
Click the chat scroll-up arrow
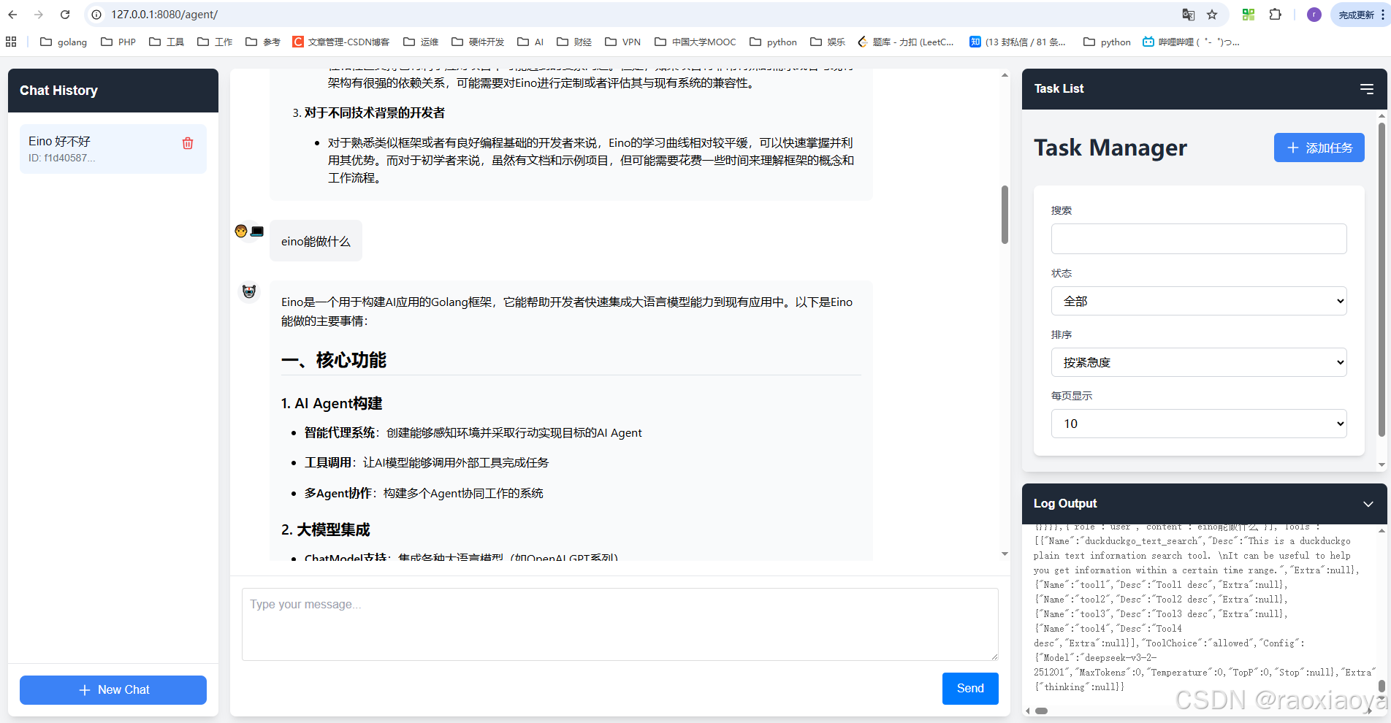click(1005, 74)
